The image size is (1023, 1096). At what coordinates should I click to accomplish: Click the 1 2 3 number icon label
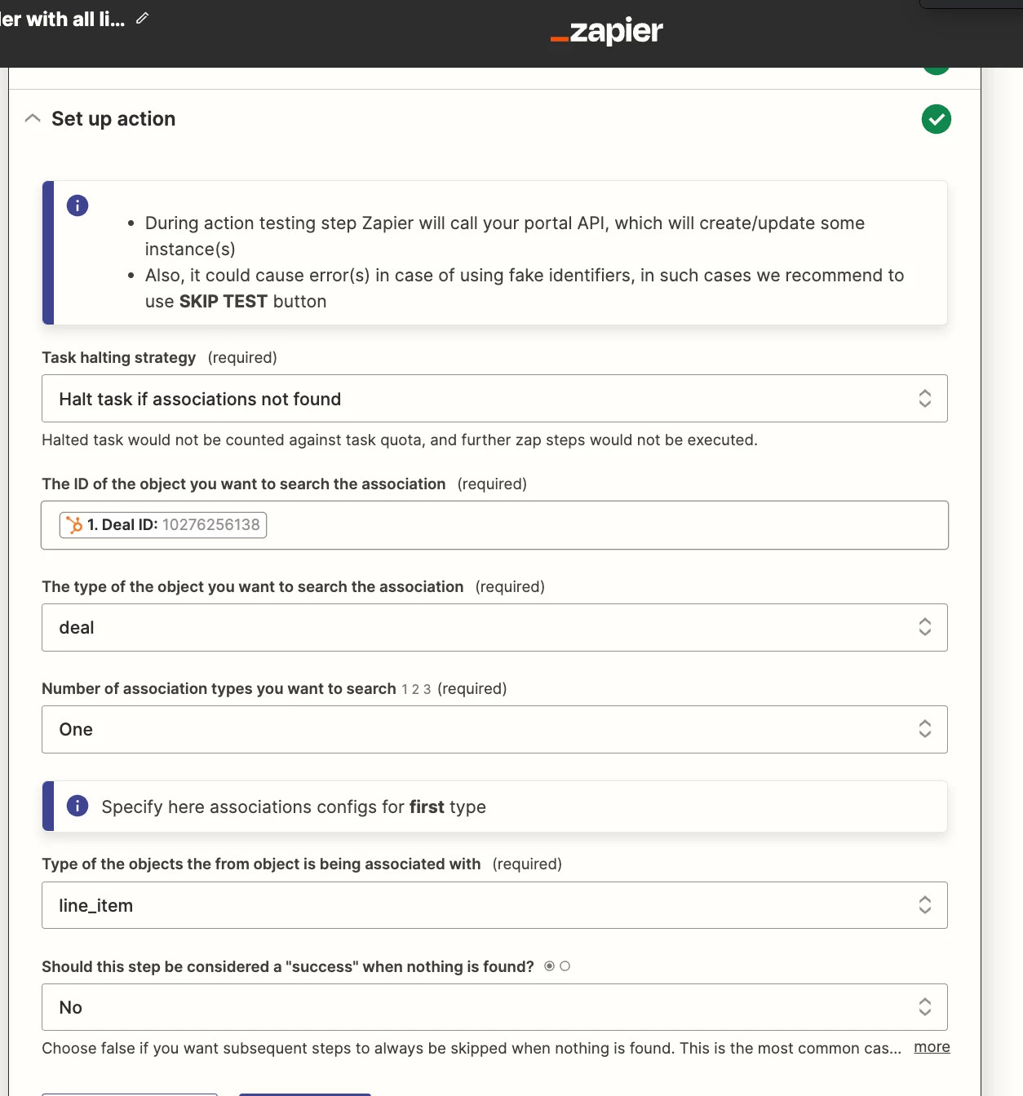(x=416, y=689)
